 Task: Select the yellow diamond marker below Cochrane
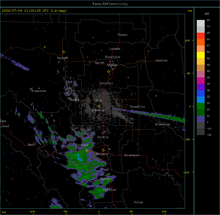[87, 151]
